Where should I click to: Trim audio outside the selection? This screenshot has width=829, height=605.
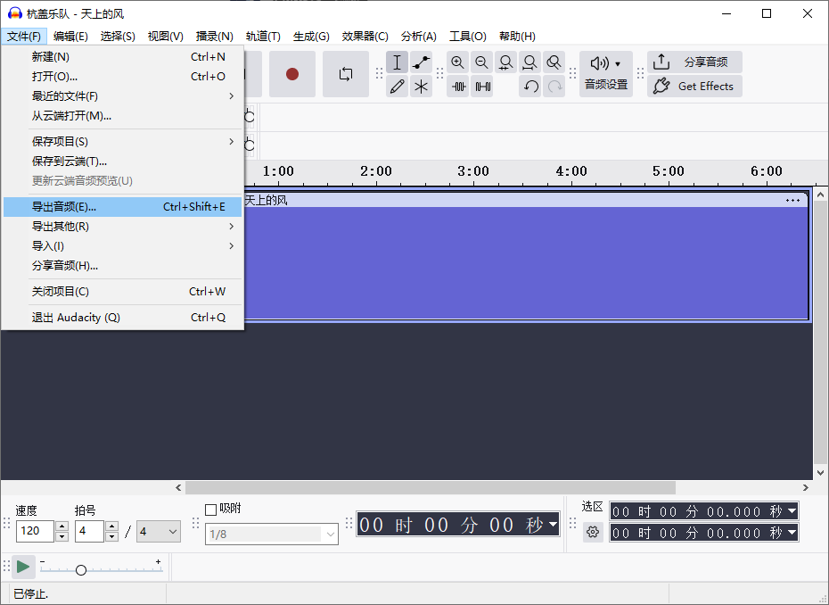pyautogui.click(x=457, y=86)
